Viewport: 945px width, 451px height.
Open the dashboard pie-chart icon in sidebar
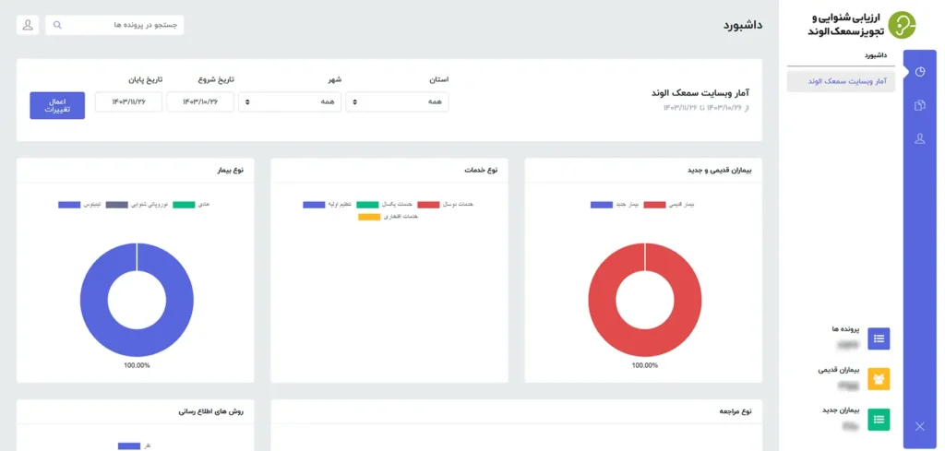click(919, 72)
